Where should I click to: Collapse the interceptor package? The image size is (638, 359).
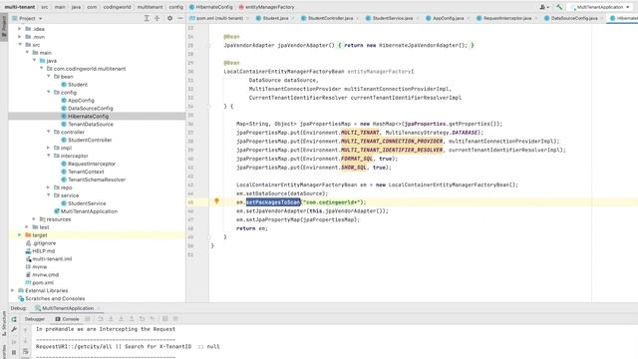[49, 156]
